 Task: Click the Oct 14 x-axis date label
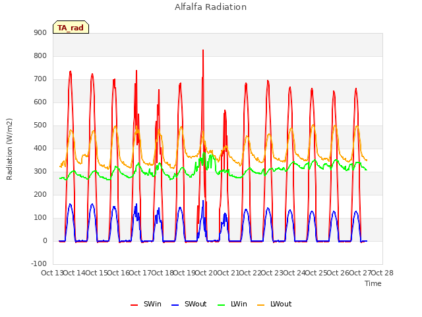(75, 273)
